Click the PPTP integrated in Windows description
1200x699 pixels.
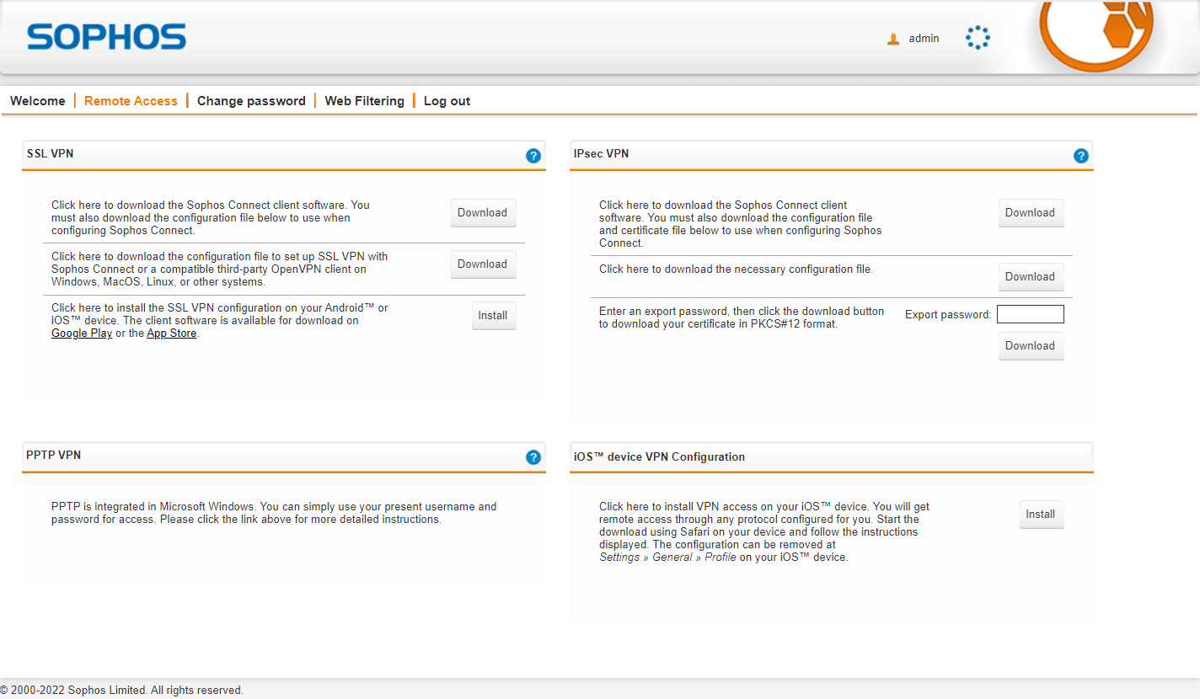coord(274,513)
